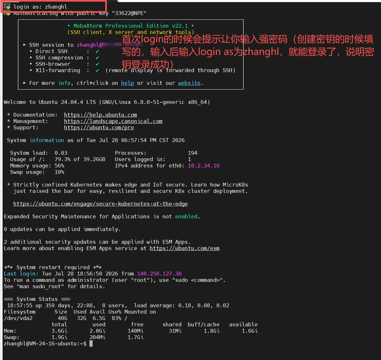Open the https://ubuntu.com/esm link
This screenshot has width=381, height=360.
185,248
